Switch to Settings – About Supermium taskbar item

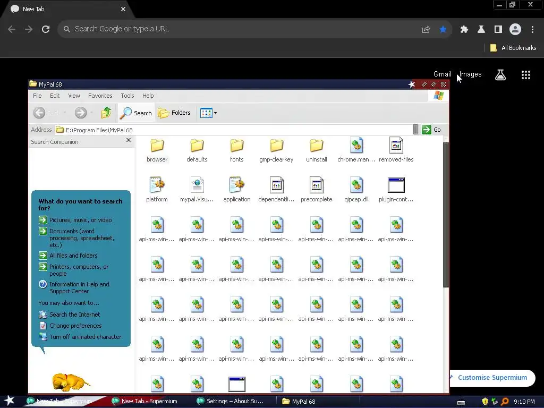pos(231,402)
